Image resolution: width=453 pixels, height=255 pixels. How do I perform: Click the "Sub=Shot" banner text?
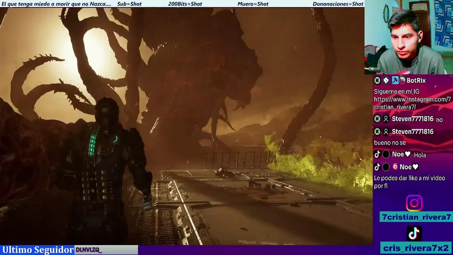129,4
